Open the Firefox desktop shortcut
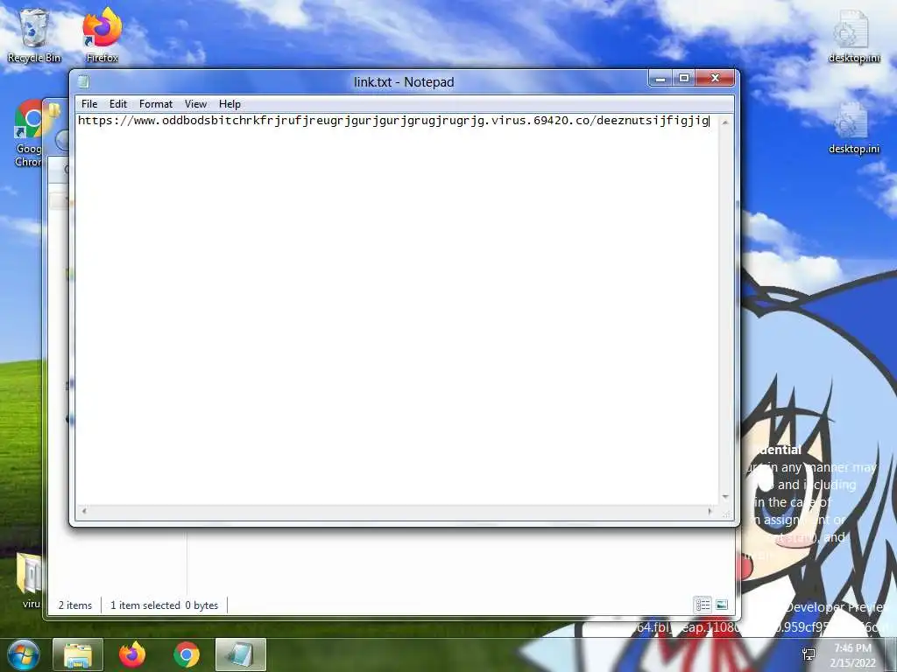The width and height of the screenshot is (897, 672). point(102,35)
